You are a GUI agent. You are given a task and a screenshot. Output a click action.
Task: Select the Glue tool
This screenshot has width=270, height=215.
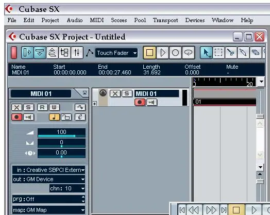tap(243, 52)
